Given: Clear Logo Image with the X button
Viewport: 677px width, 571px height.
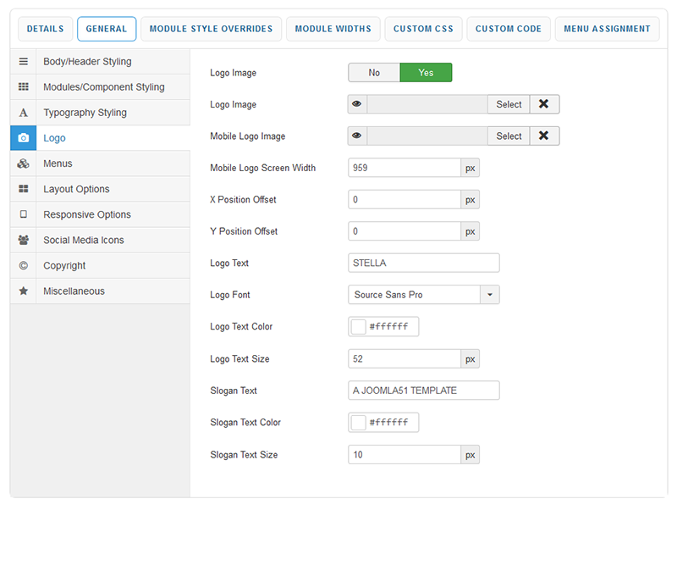Looking at the screenshot, I should (x=544, y=104).
